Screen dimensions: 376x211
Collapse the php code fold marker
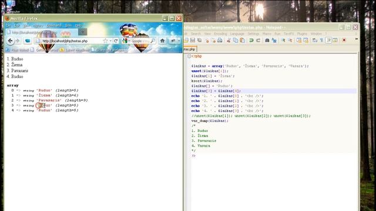coord(189,56)
